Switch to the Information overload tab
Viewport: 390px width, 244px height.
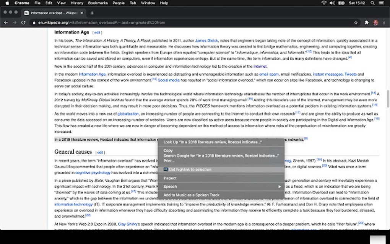[x=54, y=13]
